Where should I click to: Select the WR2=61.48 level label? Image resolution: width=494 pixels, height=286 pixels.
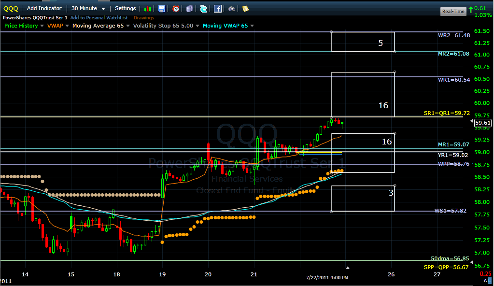[453, 35]
